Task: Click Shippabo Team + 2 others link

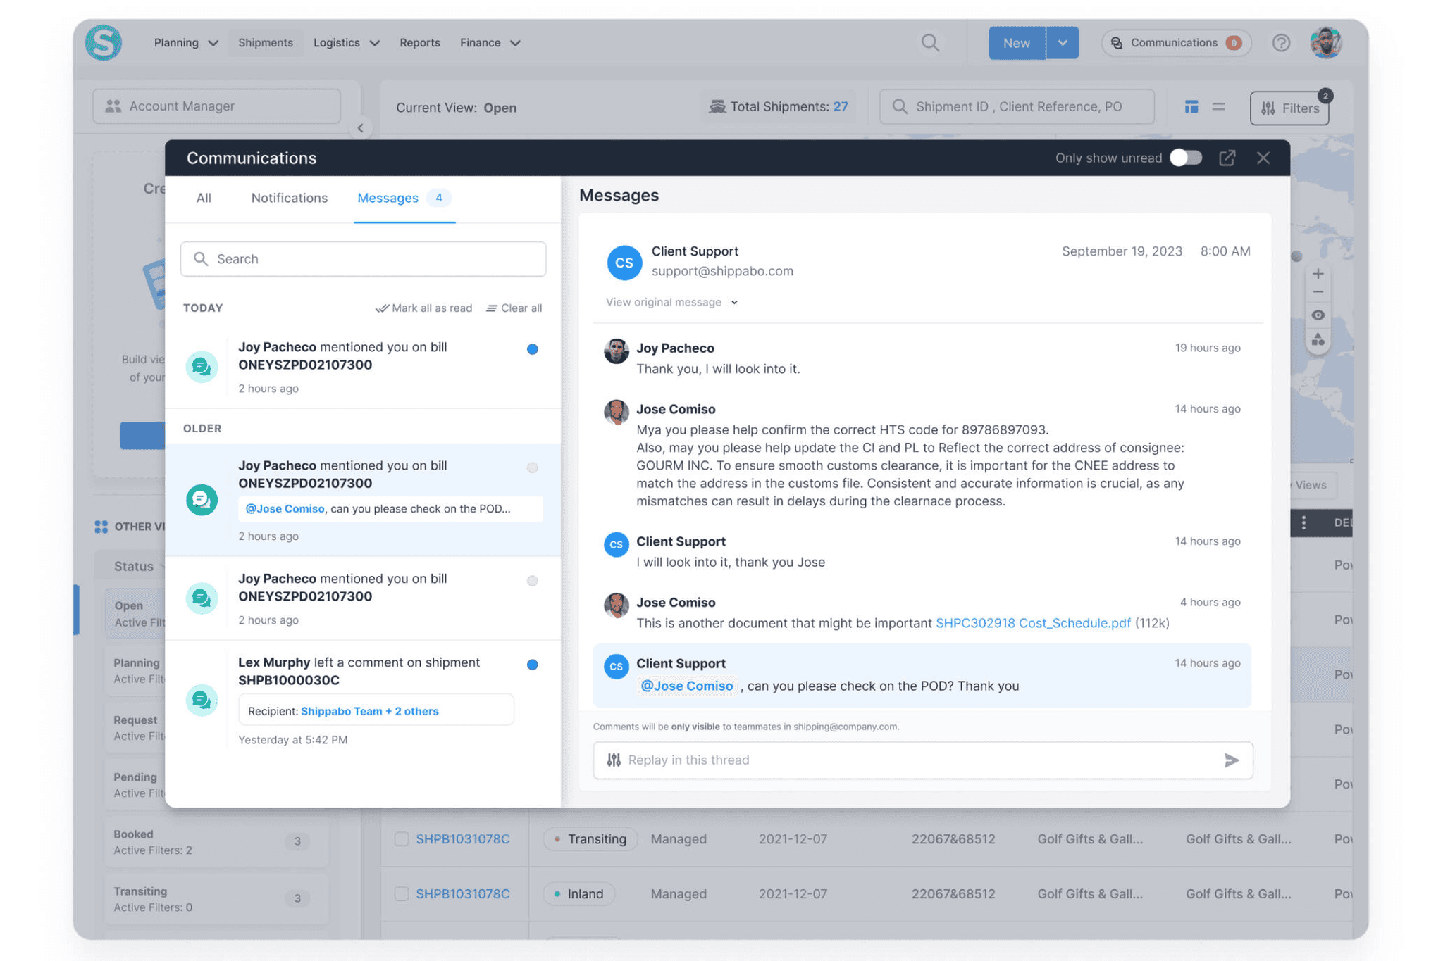Action: click(370, 711)
